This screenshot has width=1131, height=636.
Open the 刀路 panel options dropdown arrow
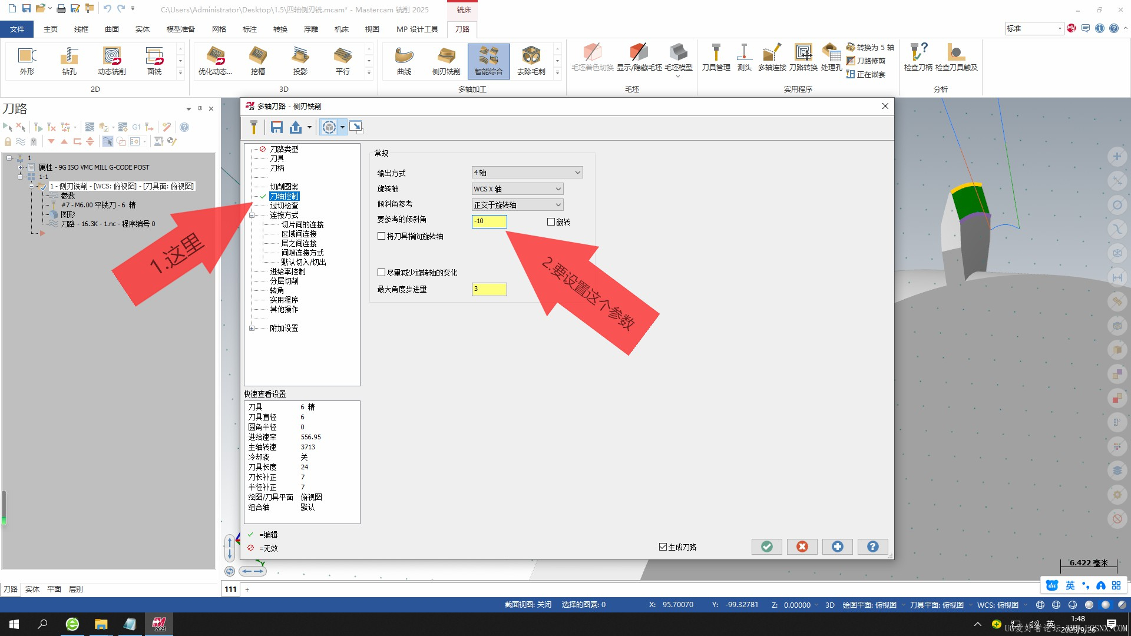pos(188,109)
